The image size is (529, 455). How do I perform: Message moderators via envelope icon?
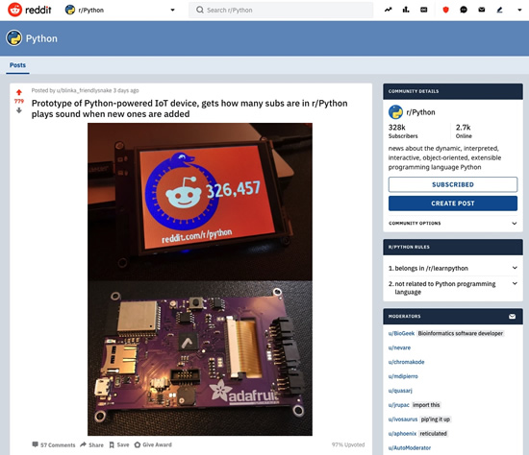512,316
